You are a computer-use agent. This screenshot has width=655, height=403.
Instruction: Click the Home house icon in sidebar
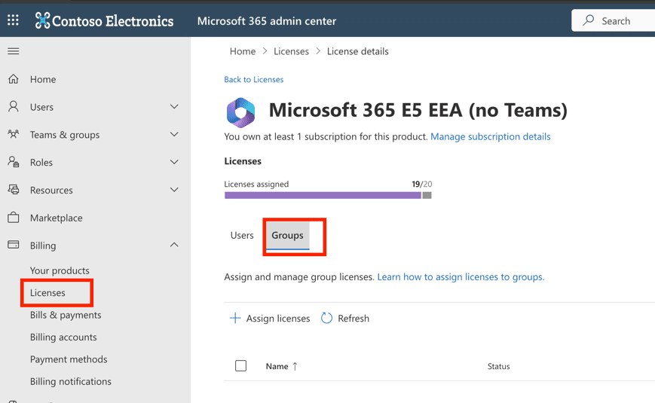pyautogui.click(x=14, y=79)
